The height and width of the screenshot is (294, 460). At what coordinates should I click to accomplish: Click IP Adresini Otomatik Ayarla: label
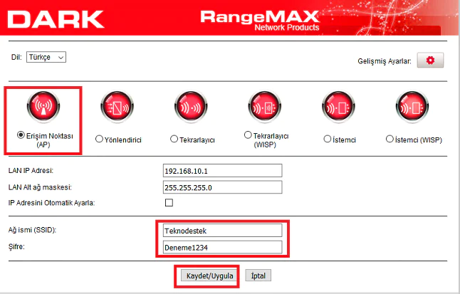click(x=52, y=203)
